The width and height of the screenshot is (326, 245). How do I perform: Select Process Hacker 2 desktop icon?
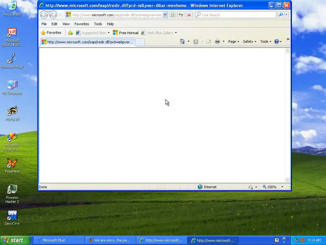point(12,194)
